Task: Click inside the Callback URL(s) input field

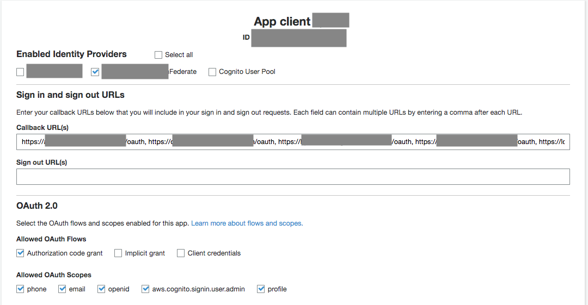Action: click(x=293, y=142)
